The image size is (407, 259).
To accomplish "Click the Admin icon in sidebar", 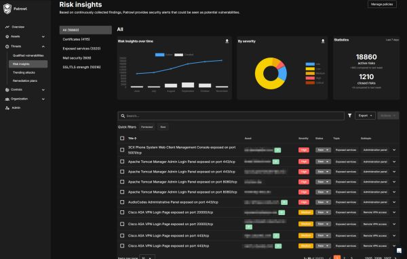I will 7,108.
